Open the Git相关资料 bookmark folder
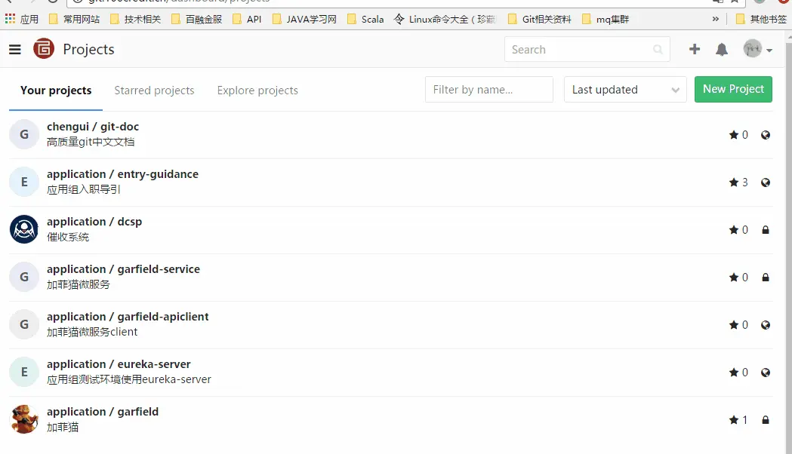The width and height of the screenshot is (792, 454). point(539,19)
